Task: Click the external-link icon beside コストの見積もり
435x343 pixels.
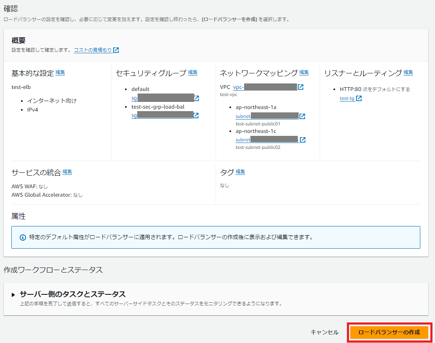Action: [116, 50]
